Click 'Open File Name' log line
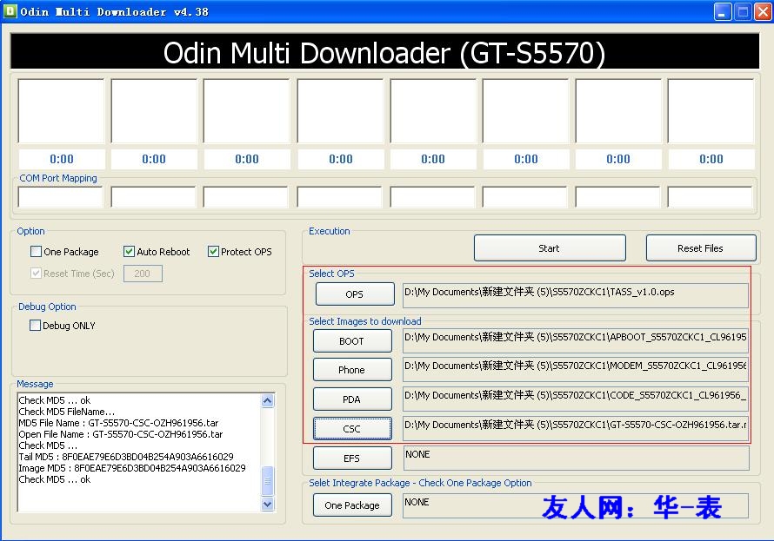The height and width of the screenshot is (541, 774). [120, 434]
